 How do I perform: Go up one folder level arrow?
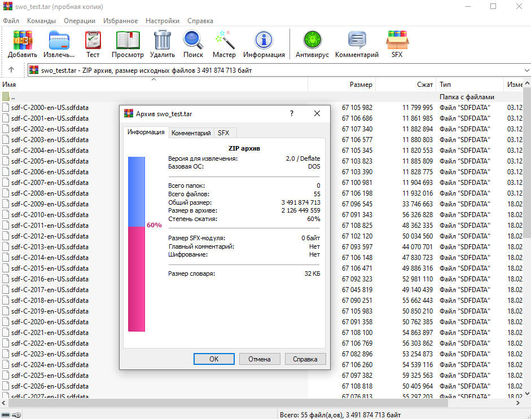11,70
